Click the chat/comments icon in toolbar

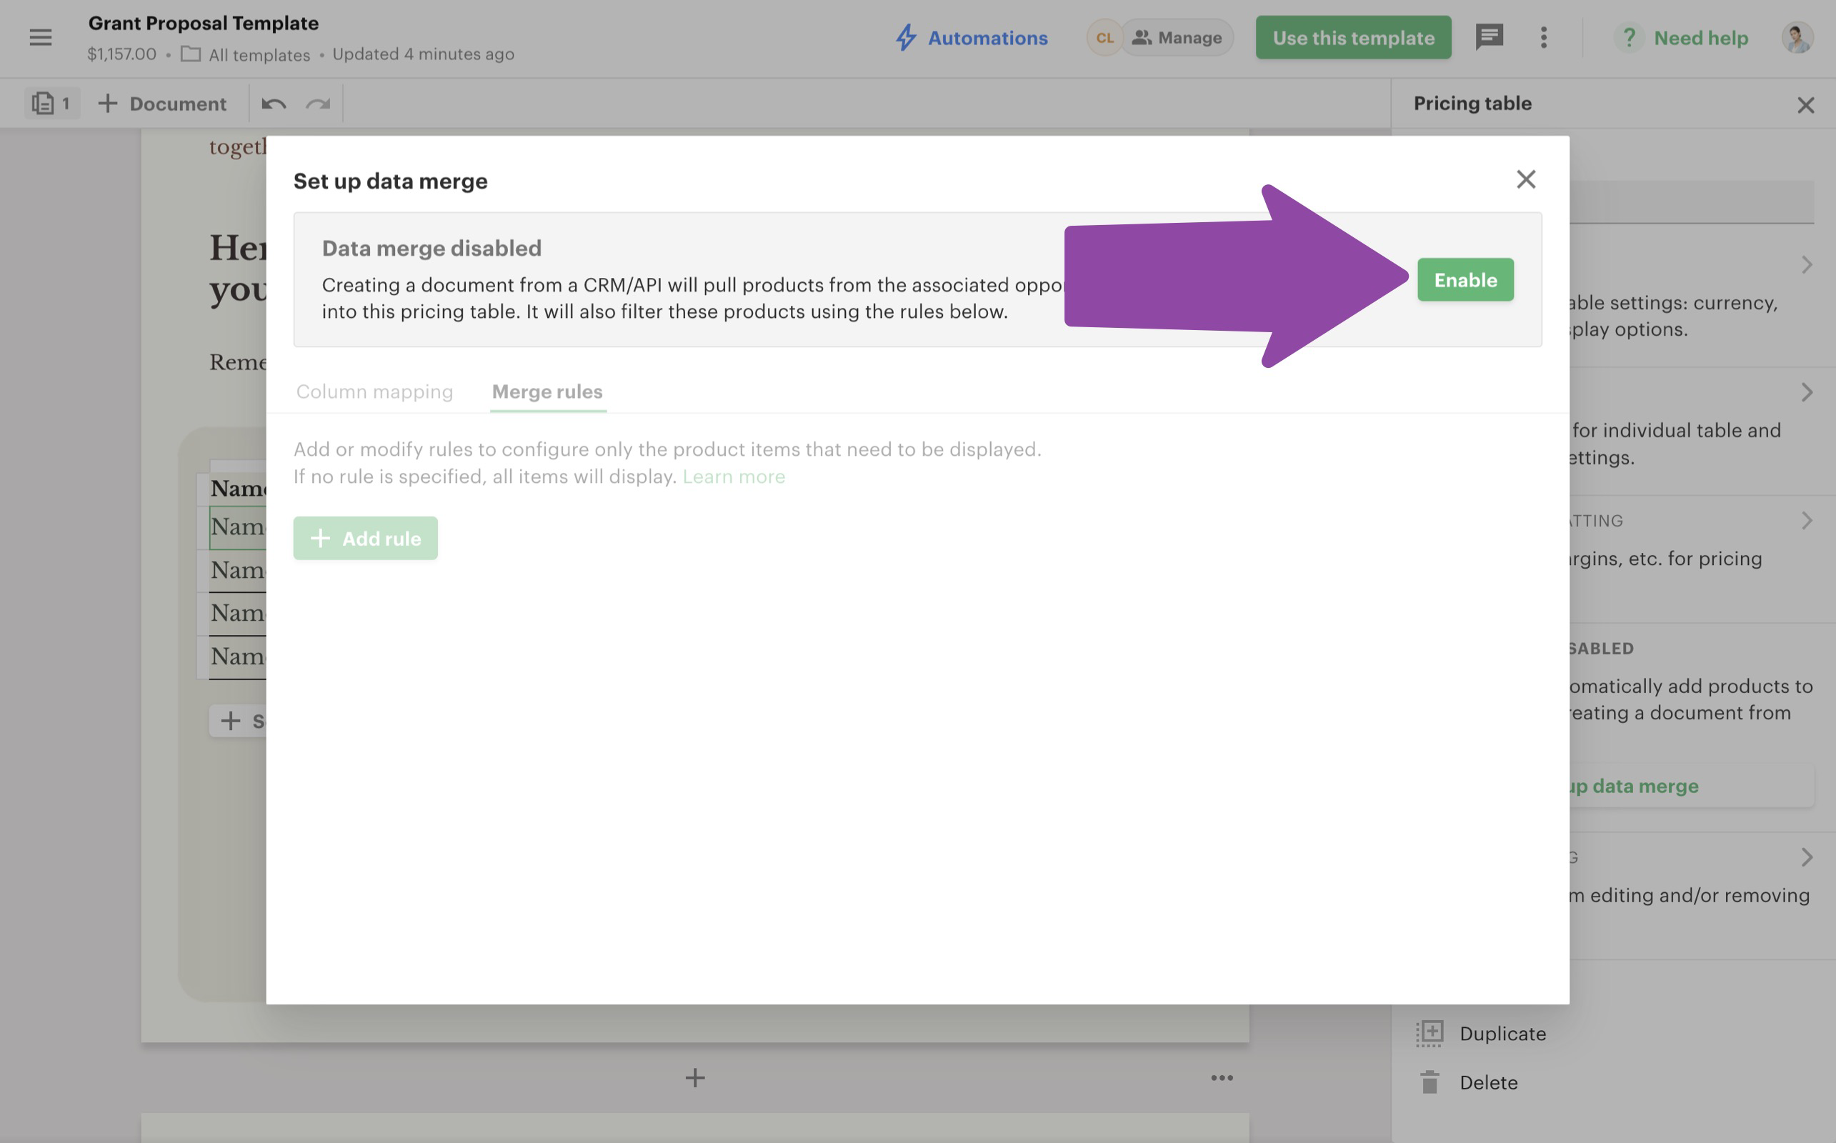[x=1489, y=36]
